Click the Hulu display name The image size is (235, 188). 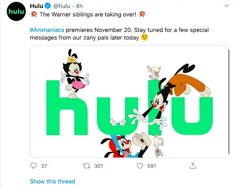37,6
